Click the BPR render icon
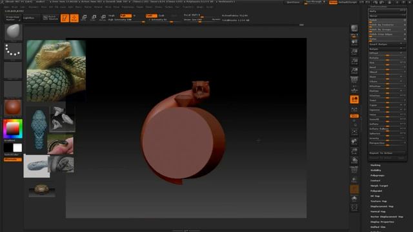This screenshot has width=413, height=232. [x=354, y=29]
